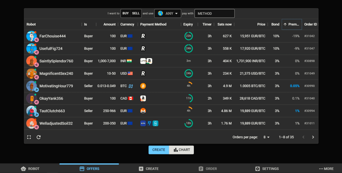Screen dimensions: 342x173
Task: Click the blue CREATE button
Action: 158,150
